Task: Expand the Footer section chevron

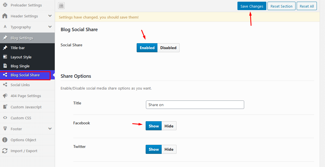Action: point(50,129)
